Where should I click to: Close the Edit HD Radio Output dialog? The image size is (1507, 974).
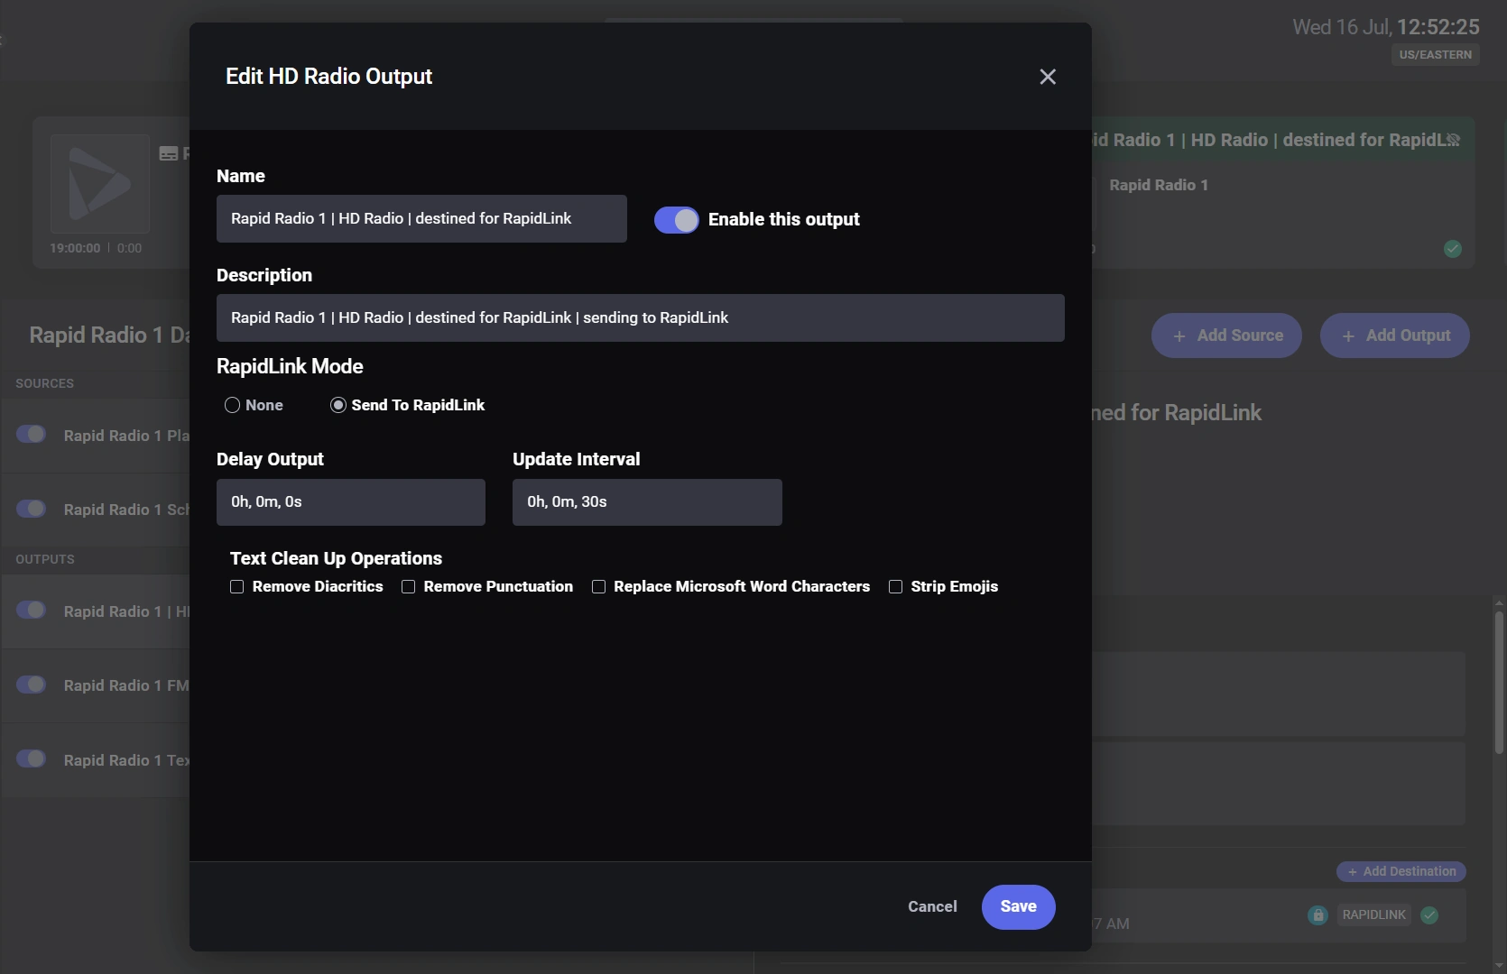click(1048, 77)
